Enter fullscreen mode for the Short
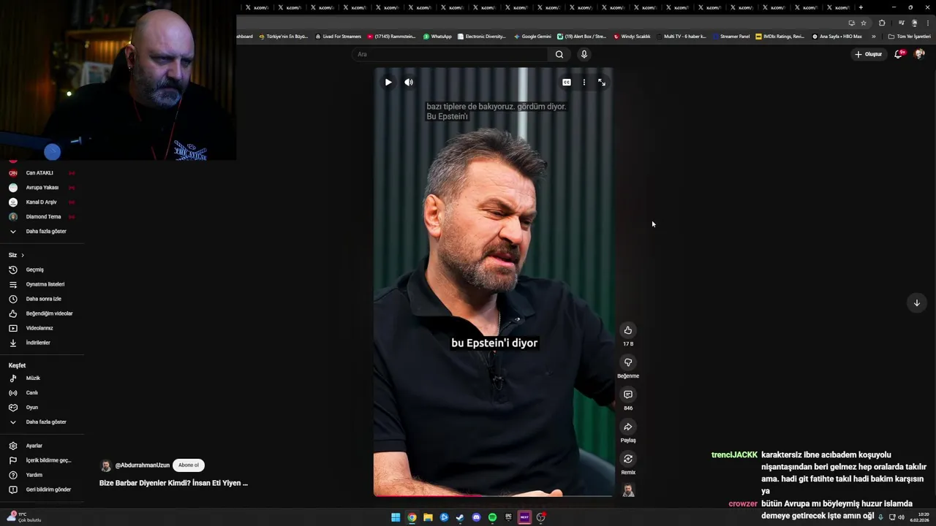 tap(602, 83)
